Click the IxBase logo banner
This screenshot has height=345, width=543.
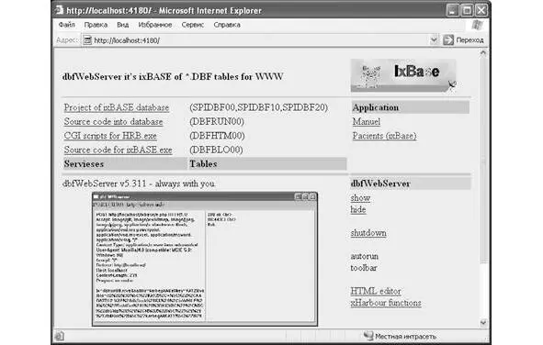click(x=403, y=75)
